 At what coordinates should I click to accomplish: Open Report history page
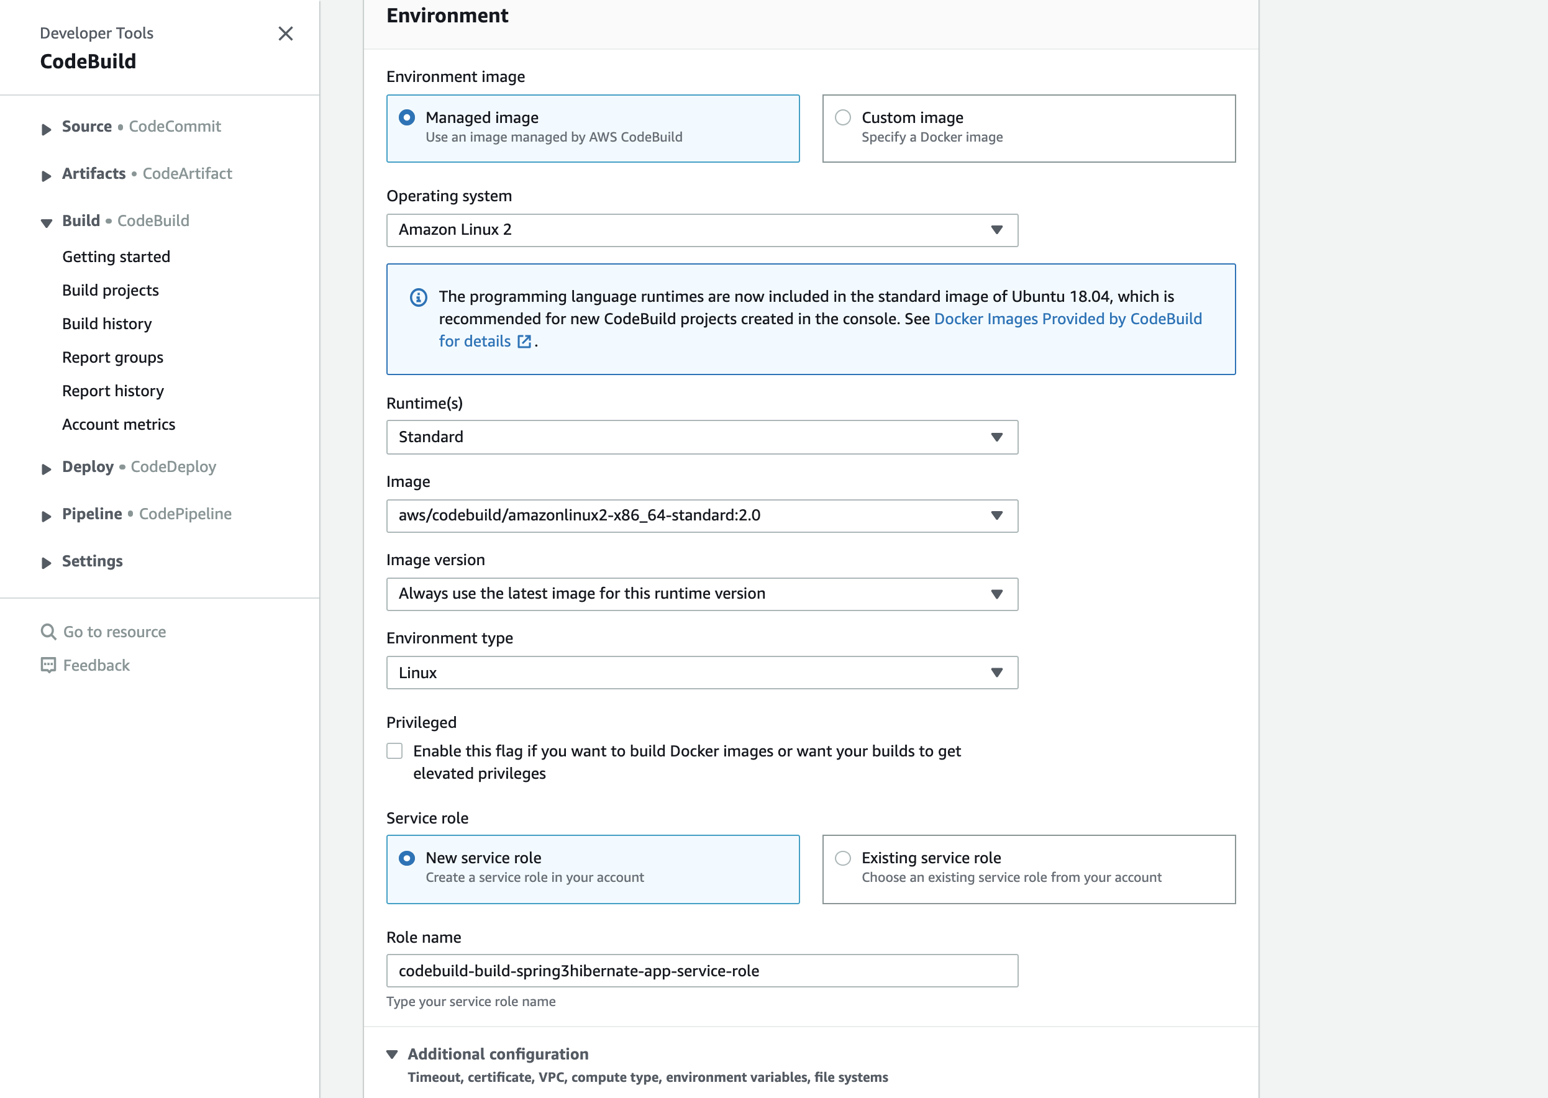point(113,391)
